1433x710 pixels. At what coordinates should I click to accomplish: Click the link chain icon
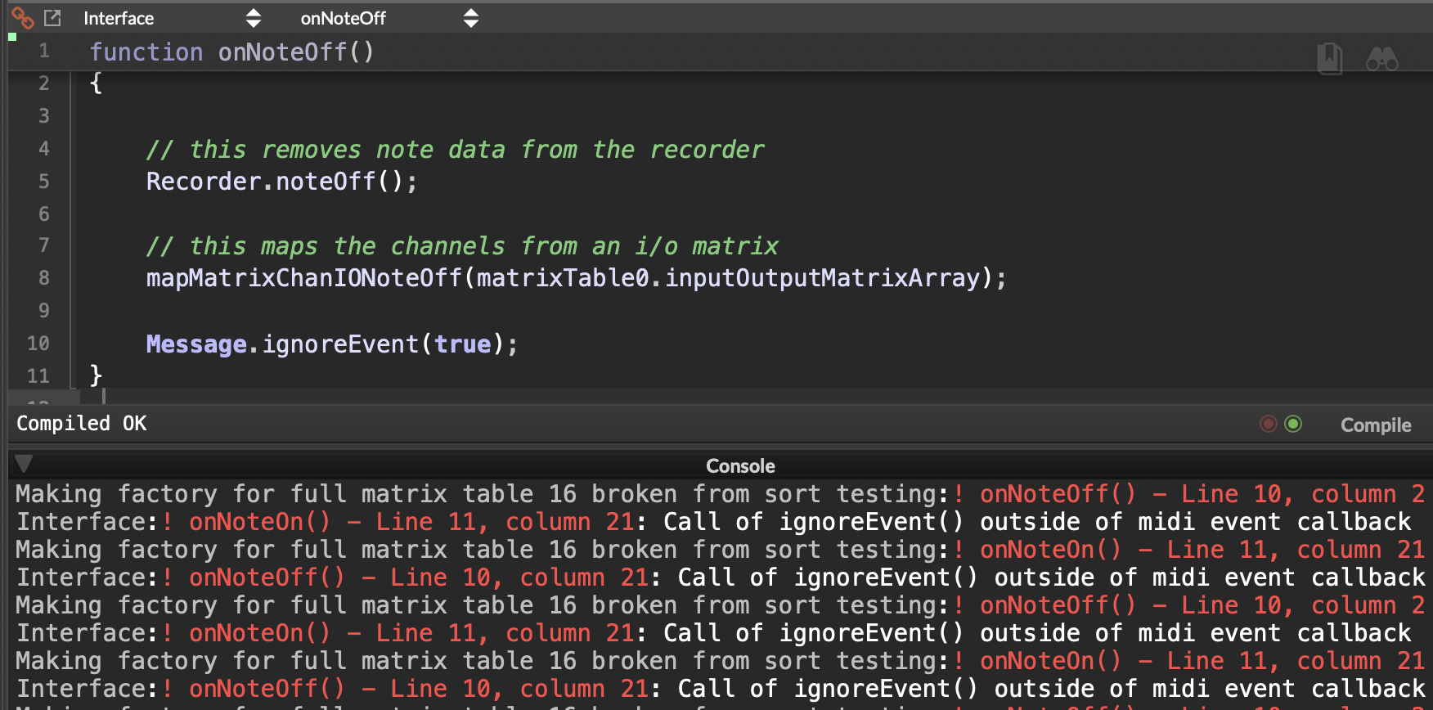pyautogui.click(x=22, y=17)
